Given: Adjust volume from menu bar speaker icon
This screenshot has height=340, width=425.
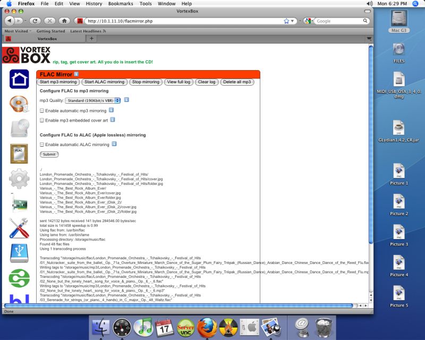Looking at the screenshot, I should point(370,4).
